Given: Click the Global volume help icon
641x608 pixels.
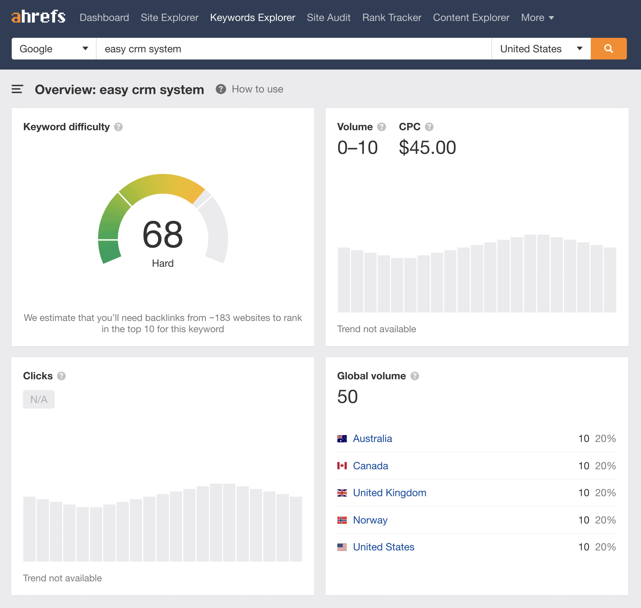Looking at the screenshot, I should click(x=414, y=376).
